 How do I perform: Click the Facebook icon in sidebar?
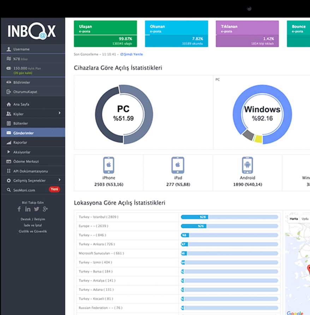[x=19, y=209]
